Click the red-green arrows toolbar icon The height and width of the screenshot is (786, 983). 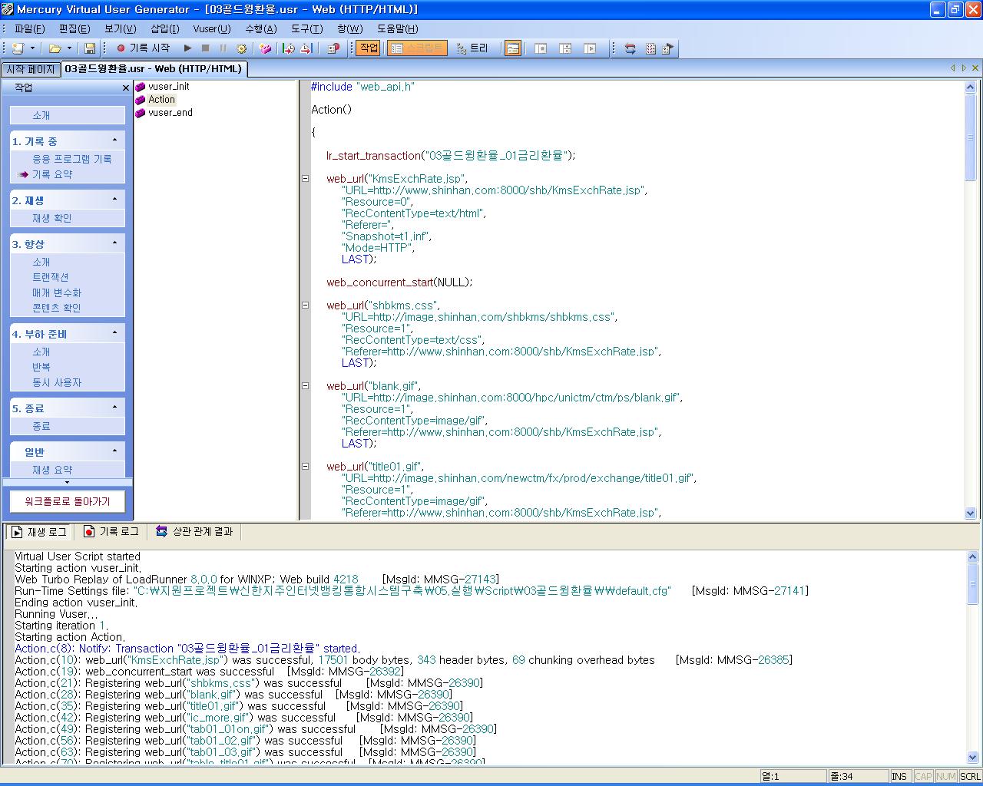point(631,48)
